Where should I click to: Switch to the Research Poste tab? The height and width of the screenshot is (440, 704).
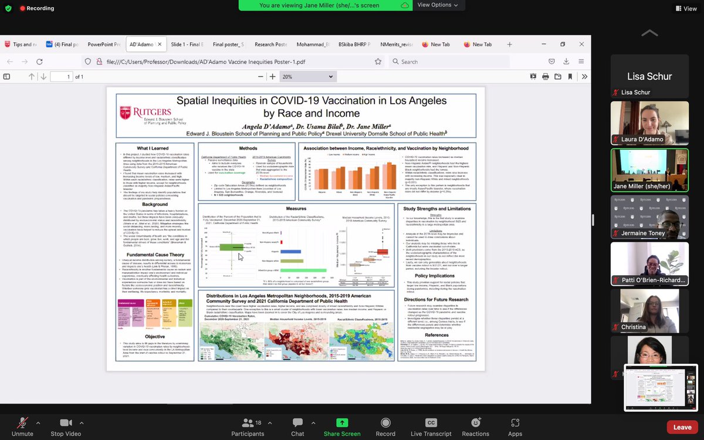tap(271, 44)
